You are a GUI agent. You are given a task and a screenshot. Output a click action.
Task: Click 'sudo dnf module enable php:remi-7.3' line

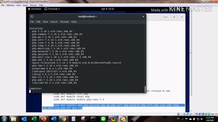click(79, 99)
